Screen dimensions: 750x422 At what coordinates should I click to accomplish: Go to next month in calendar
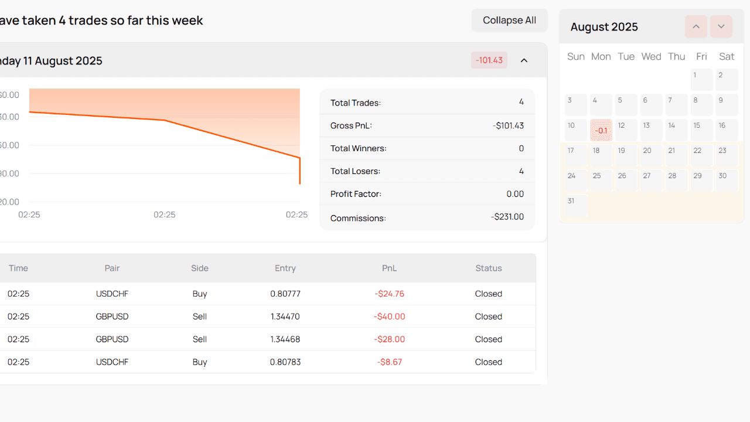[721, 27]
